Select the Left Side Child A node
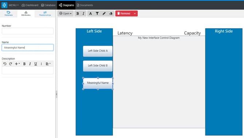Screen dimensions: 244x138 click(98, 51)
